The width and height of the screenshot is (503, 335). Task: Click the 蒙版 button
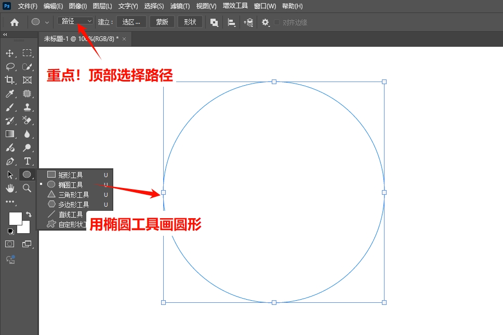pos(162,22)
